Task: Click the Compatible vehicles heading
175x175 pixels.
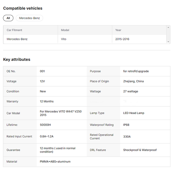Action: [23, 8]
